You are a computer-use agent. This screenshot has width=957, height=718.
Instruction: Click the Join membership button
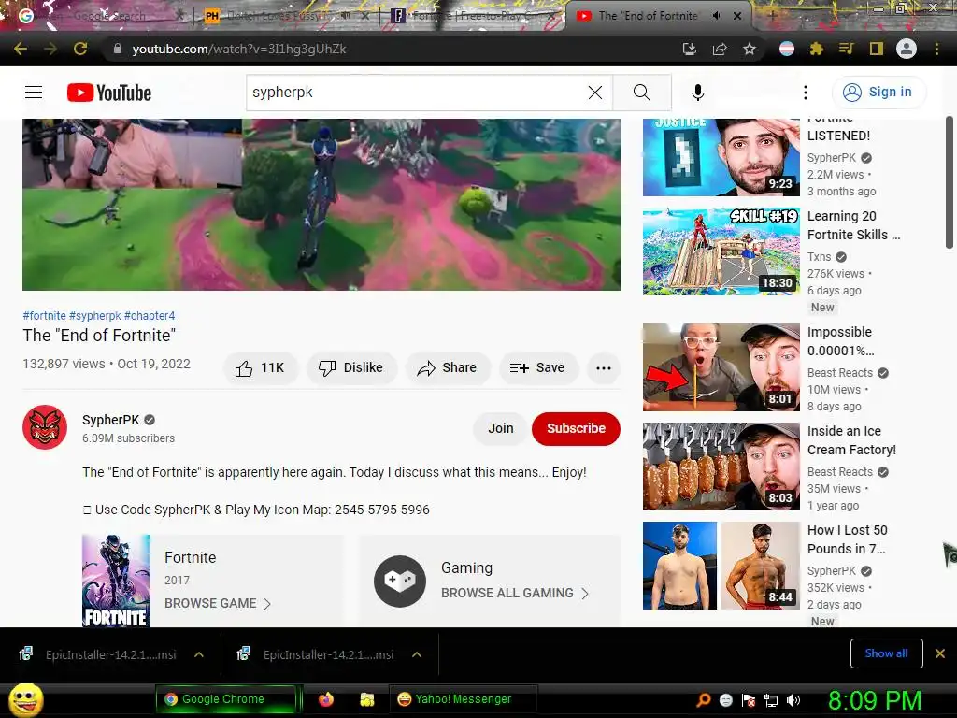501,428
